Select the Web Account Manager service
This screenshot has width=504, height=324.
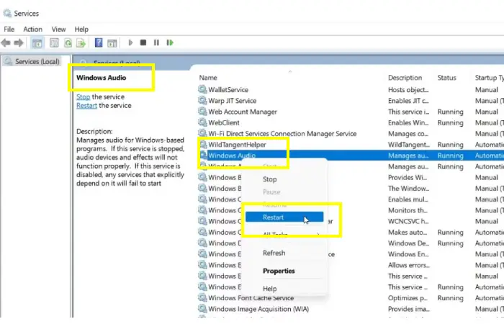tap(351, 112)
